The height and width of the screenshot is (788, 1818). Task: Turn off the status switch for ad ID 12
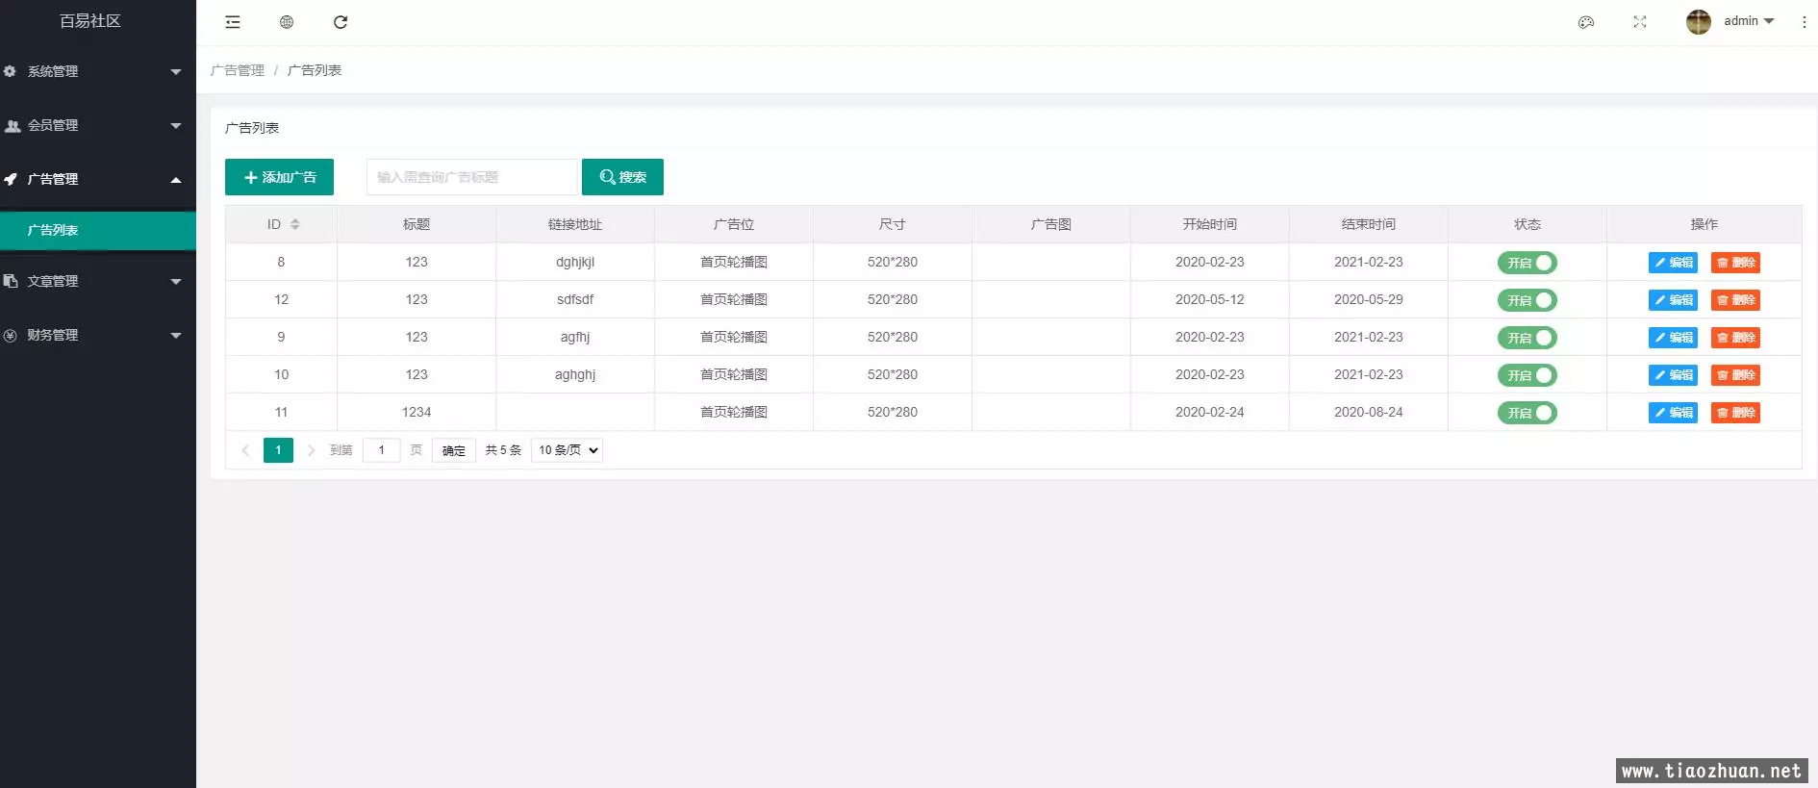pyautogui.click(x=1527, y=300)
